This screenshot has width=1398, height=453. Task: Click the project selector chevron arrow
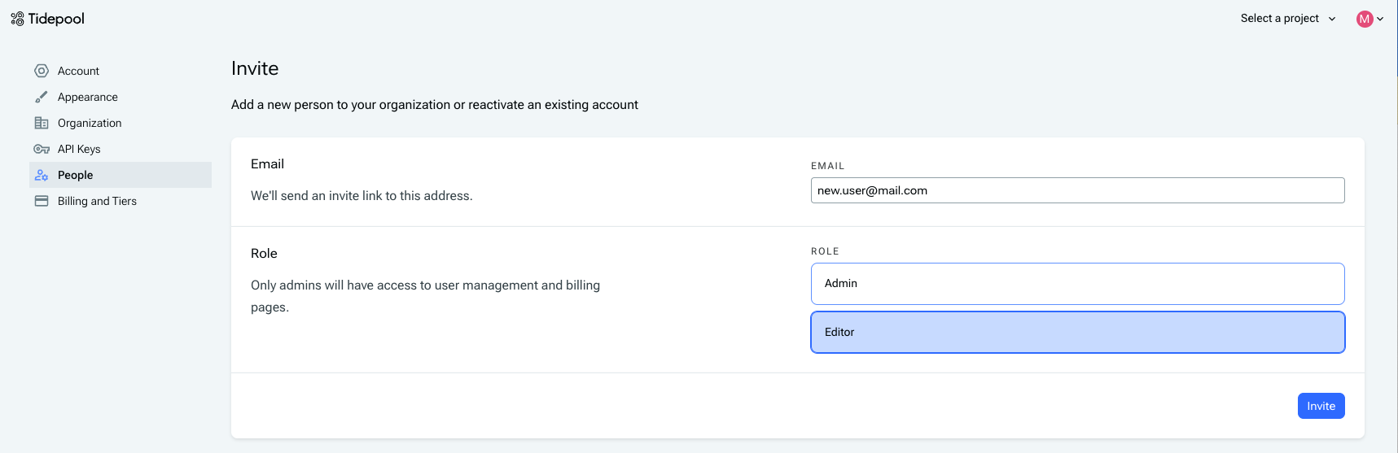[1332, 19]
